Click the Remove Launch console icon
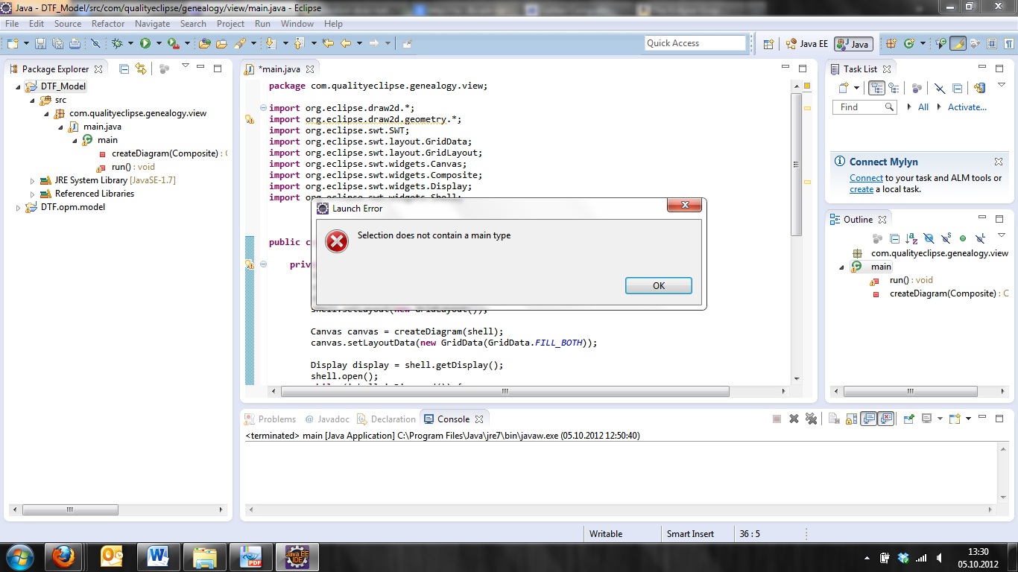The width and height of the screenshot is (1018, 572). pos(794,419)
